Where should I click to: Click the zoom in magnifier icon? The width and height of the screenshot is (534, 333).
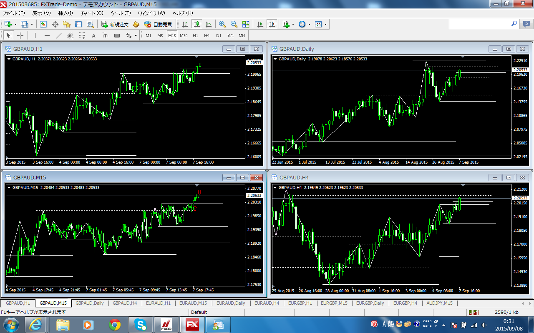tap(222, 24)
